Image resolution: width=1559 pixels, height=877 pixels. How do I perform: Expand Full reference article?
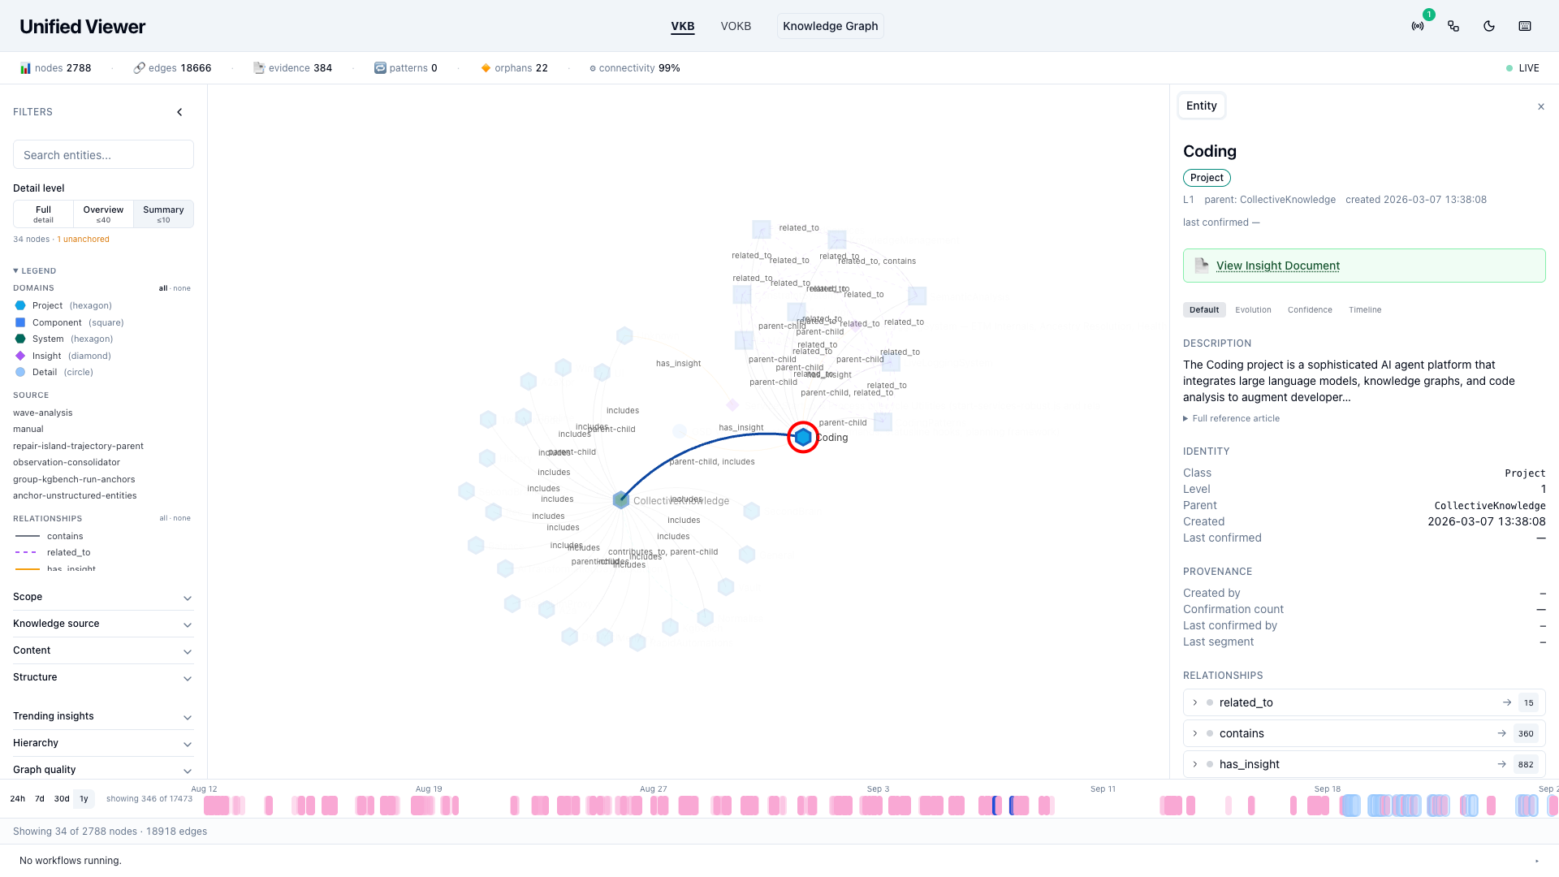[1231, 418]
